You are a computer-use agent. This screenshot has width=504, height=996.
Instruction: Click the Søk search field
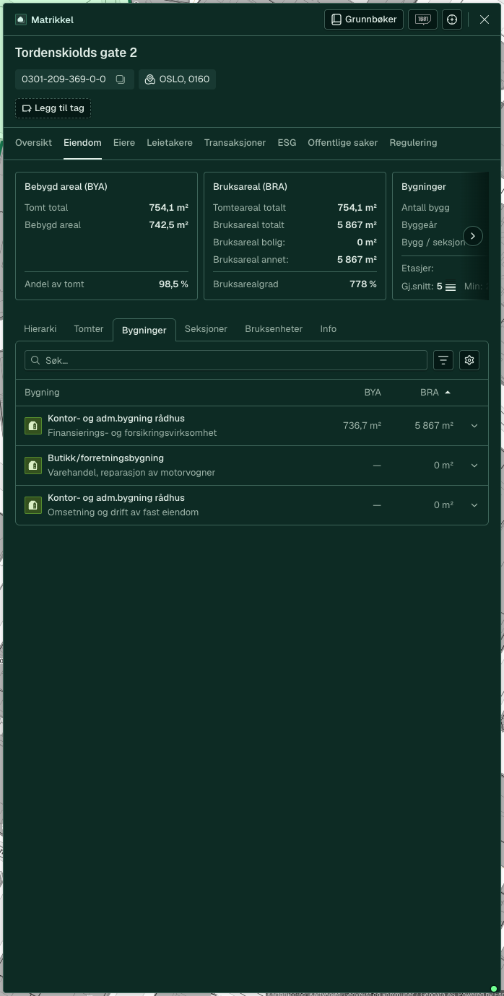(226, 360)
